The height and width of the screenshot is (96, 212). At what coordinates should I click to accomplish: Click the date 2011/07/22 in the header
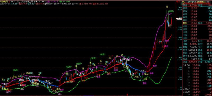click(x=5, y=4)
